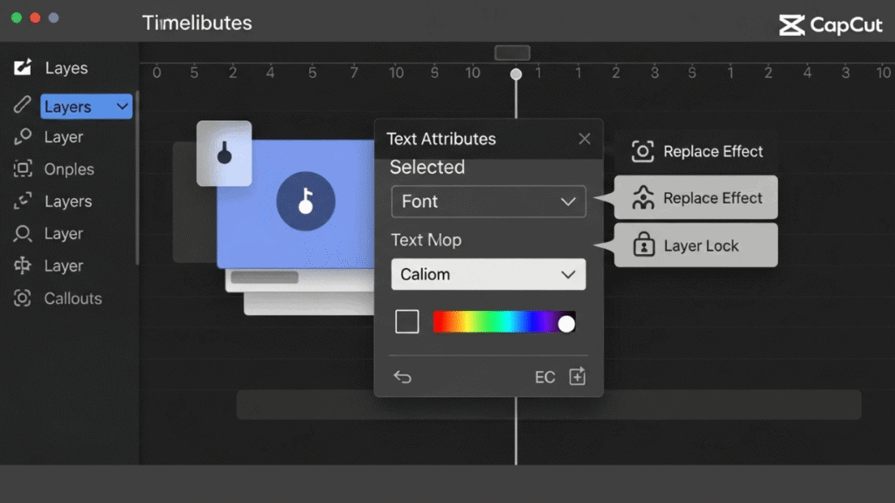Viewport: 895px width, 503px height.
Task: Select the Onples sidebar item
Action: 69,169
